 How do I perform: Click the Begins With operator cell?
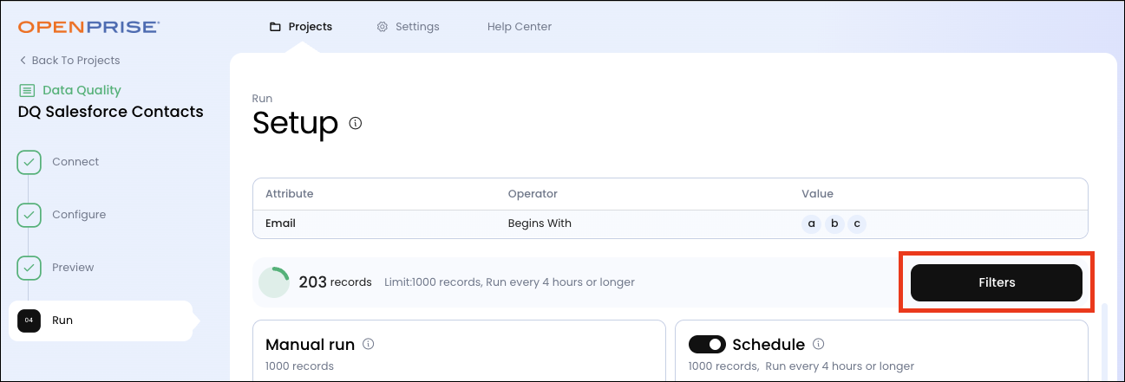point(540,223)
